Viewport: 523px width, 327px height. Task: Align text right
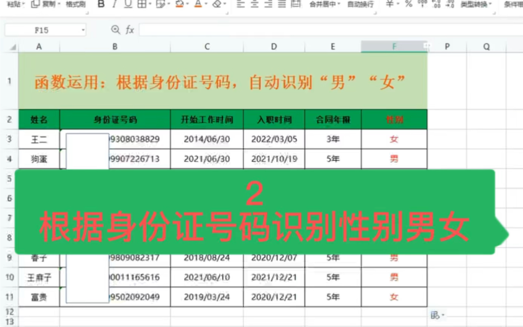268,4
